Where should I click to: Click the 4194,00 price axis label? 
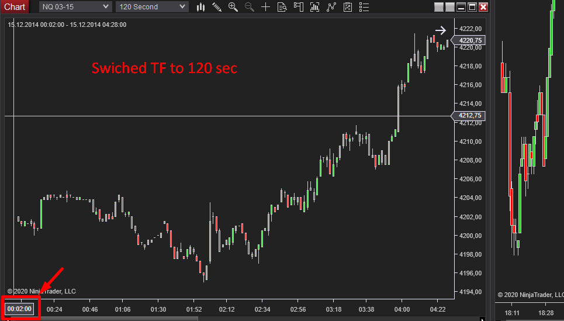point(470,292)
